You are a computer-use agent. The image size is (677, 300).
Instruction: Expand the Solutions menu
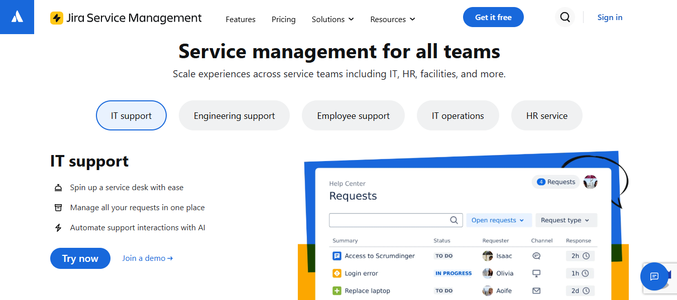pos(332,19)
